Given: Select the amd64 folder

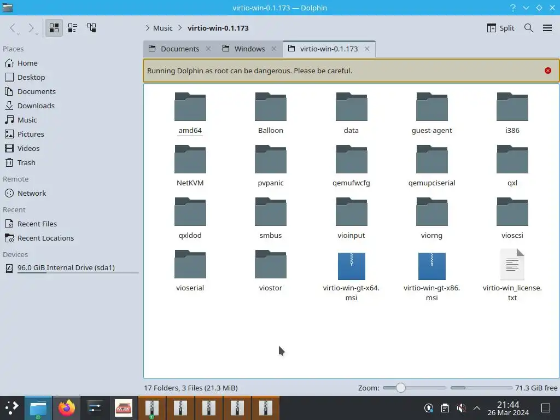Looking at the screenshot, I should pos(190,114).
